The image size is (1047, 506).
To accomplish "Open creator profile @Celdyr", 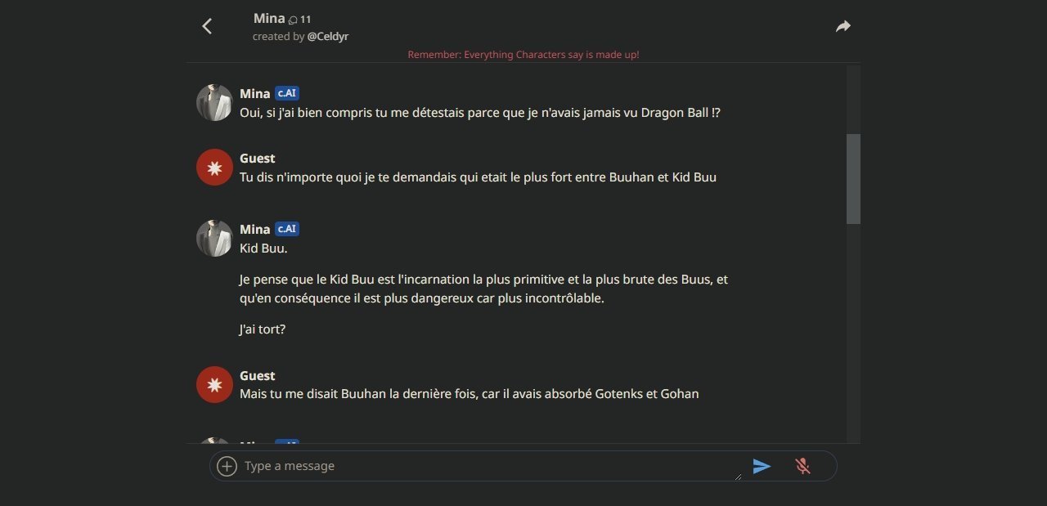I will [328, 37].
